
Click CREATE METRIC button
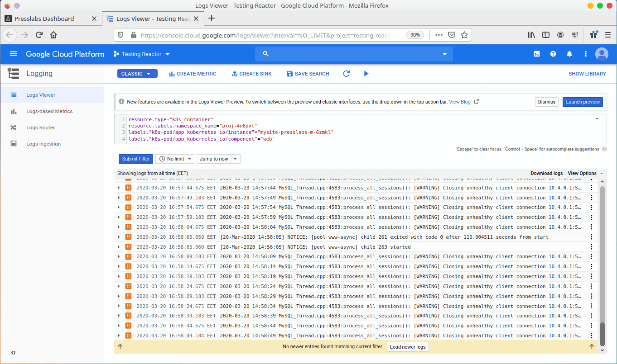193,74
